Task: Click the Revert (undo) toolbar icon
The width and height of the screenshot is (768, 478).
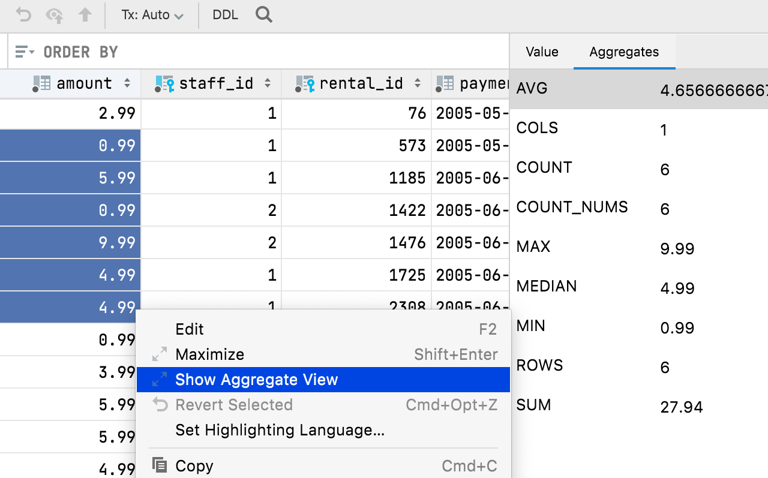Action: [x=23, y=15]
